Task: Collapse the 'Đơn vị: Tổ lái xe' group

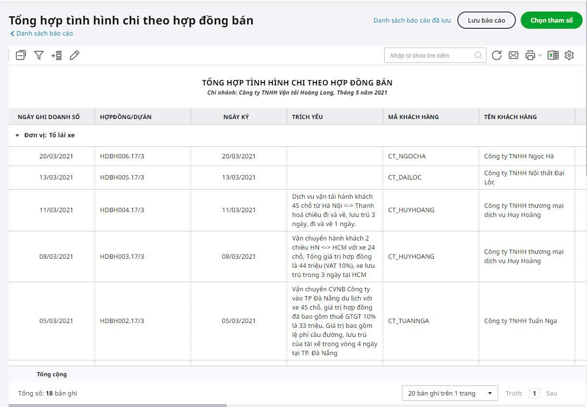Action: (x=17, y=136)
